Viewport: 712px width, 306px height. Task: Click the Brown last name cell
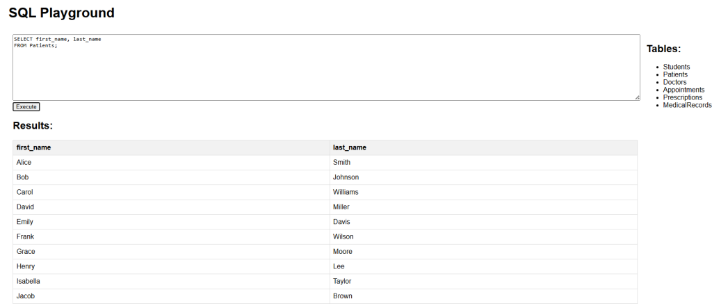(483, 296)
